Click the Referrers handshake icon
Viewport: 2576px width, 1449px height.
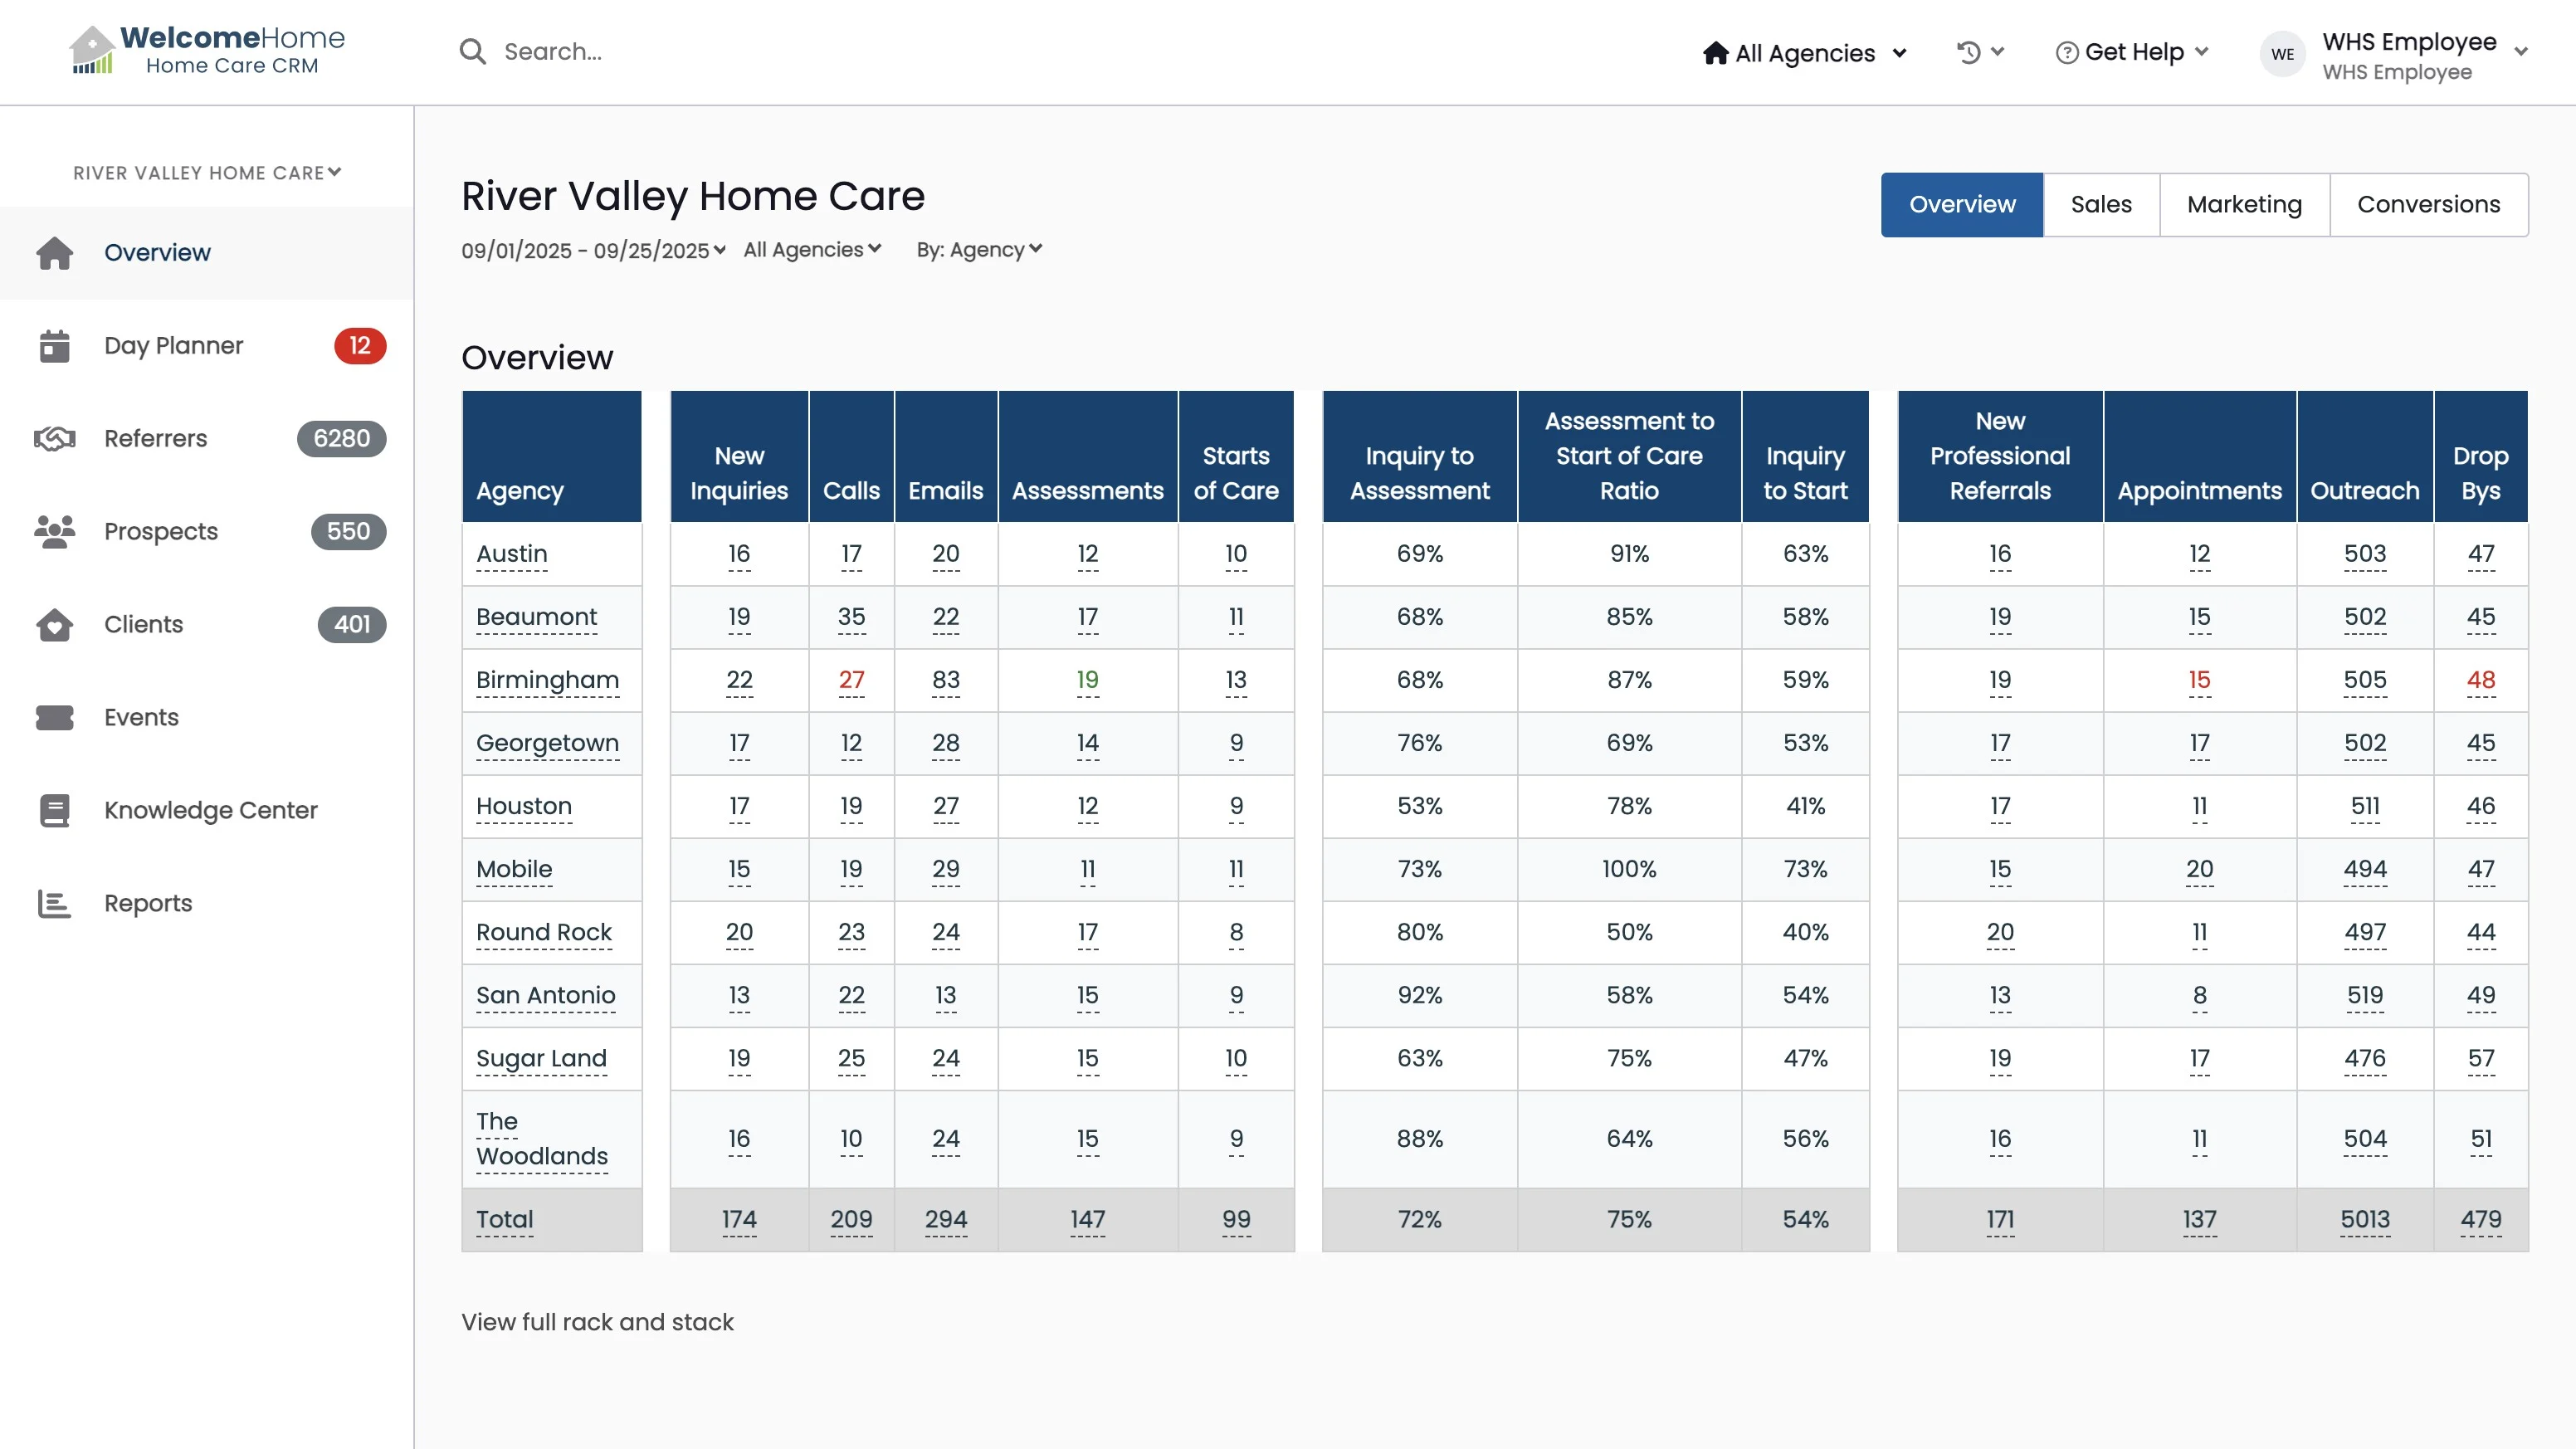point(55,439)
